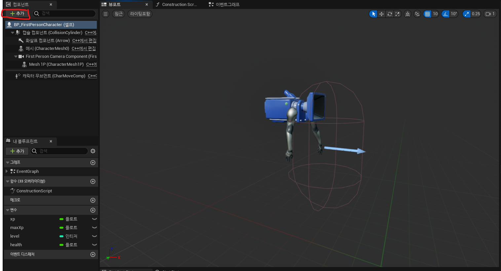
Task: Click the search magnifier in Components panel
Action: 37,14
